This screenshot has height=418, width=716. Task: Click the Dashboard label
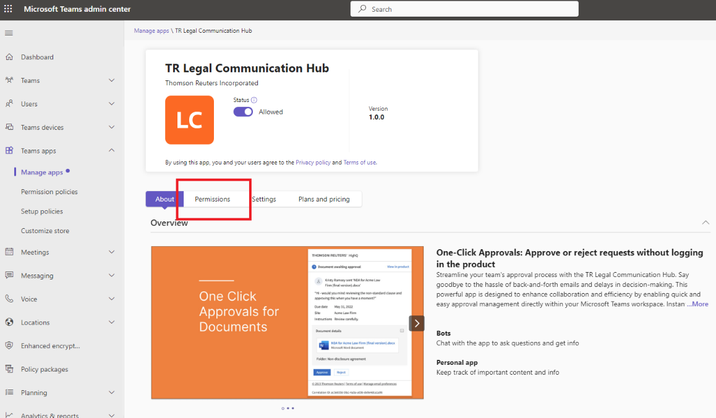[x=38, y=57]
